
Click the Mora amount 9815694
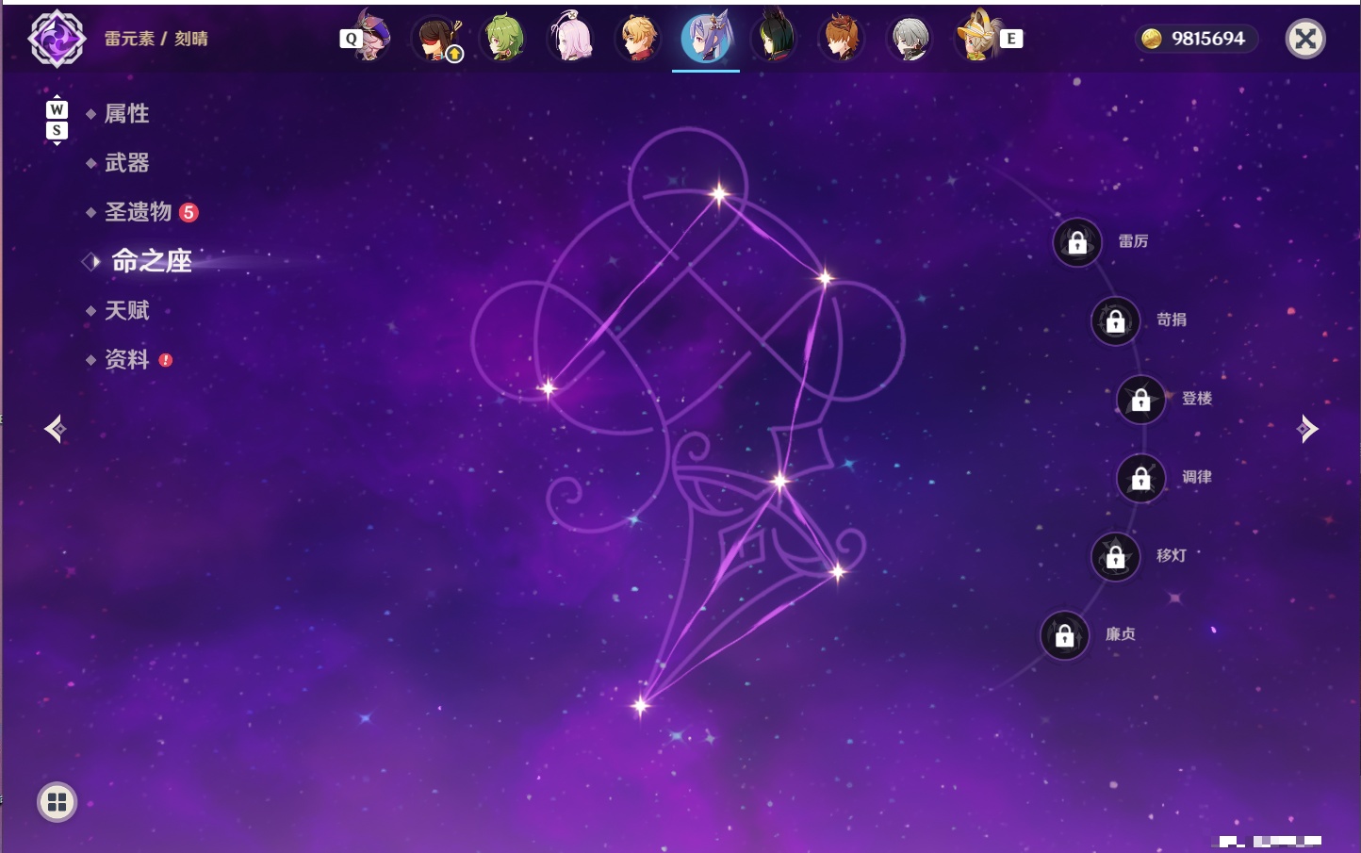[1208, 39]
